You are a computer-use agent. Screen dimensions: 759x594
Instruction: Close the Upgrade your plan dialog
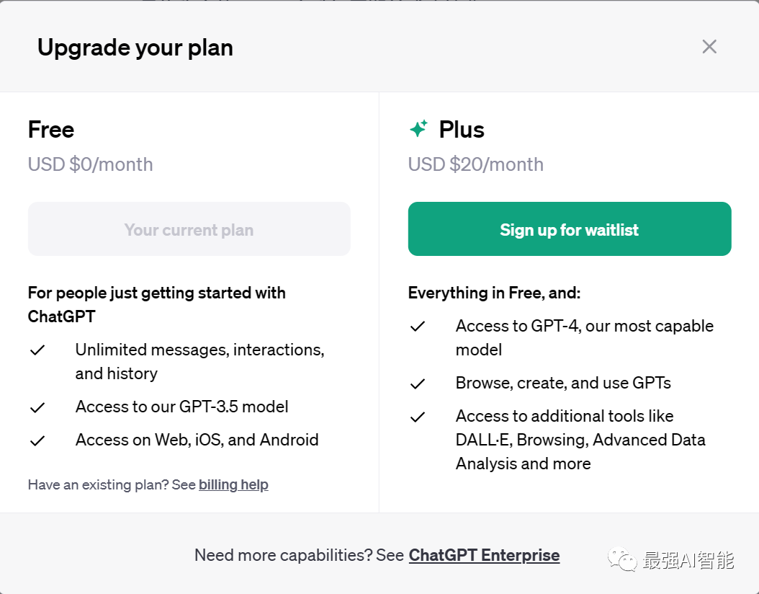point(709,47)
